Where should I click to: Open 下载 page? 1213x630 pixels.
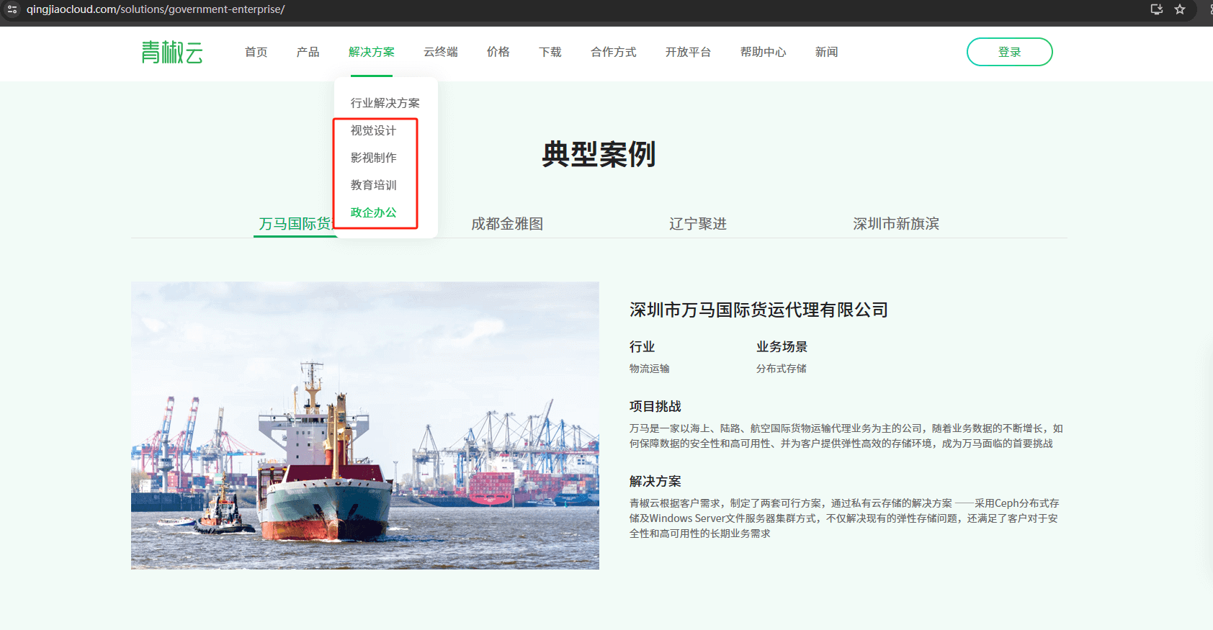point(550,52)
